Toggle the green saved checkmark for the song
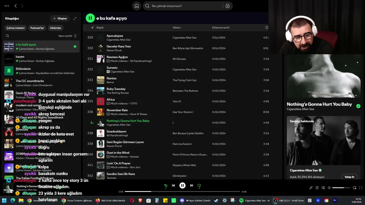This screenshot has height=205, width=365. [x=358, y=106]
